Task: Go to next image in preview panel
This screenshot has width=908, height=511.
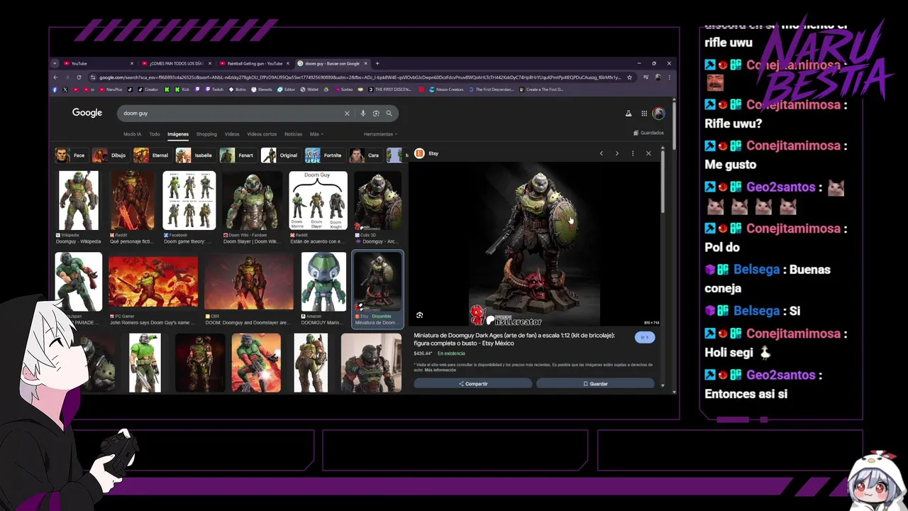Action: click(617, 153)
